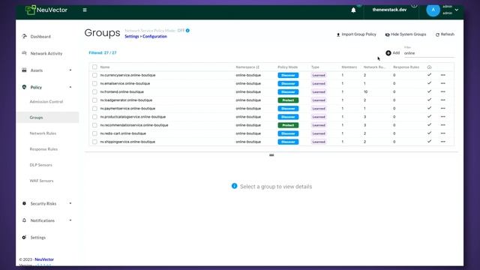This screenshot has width=480, height=270.
Task: Click Protect badge for nv.loadgenerator.online-boutique
Action: [x=288, y=100]
